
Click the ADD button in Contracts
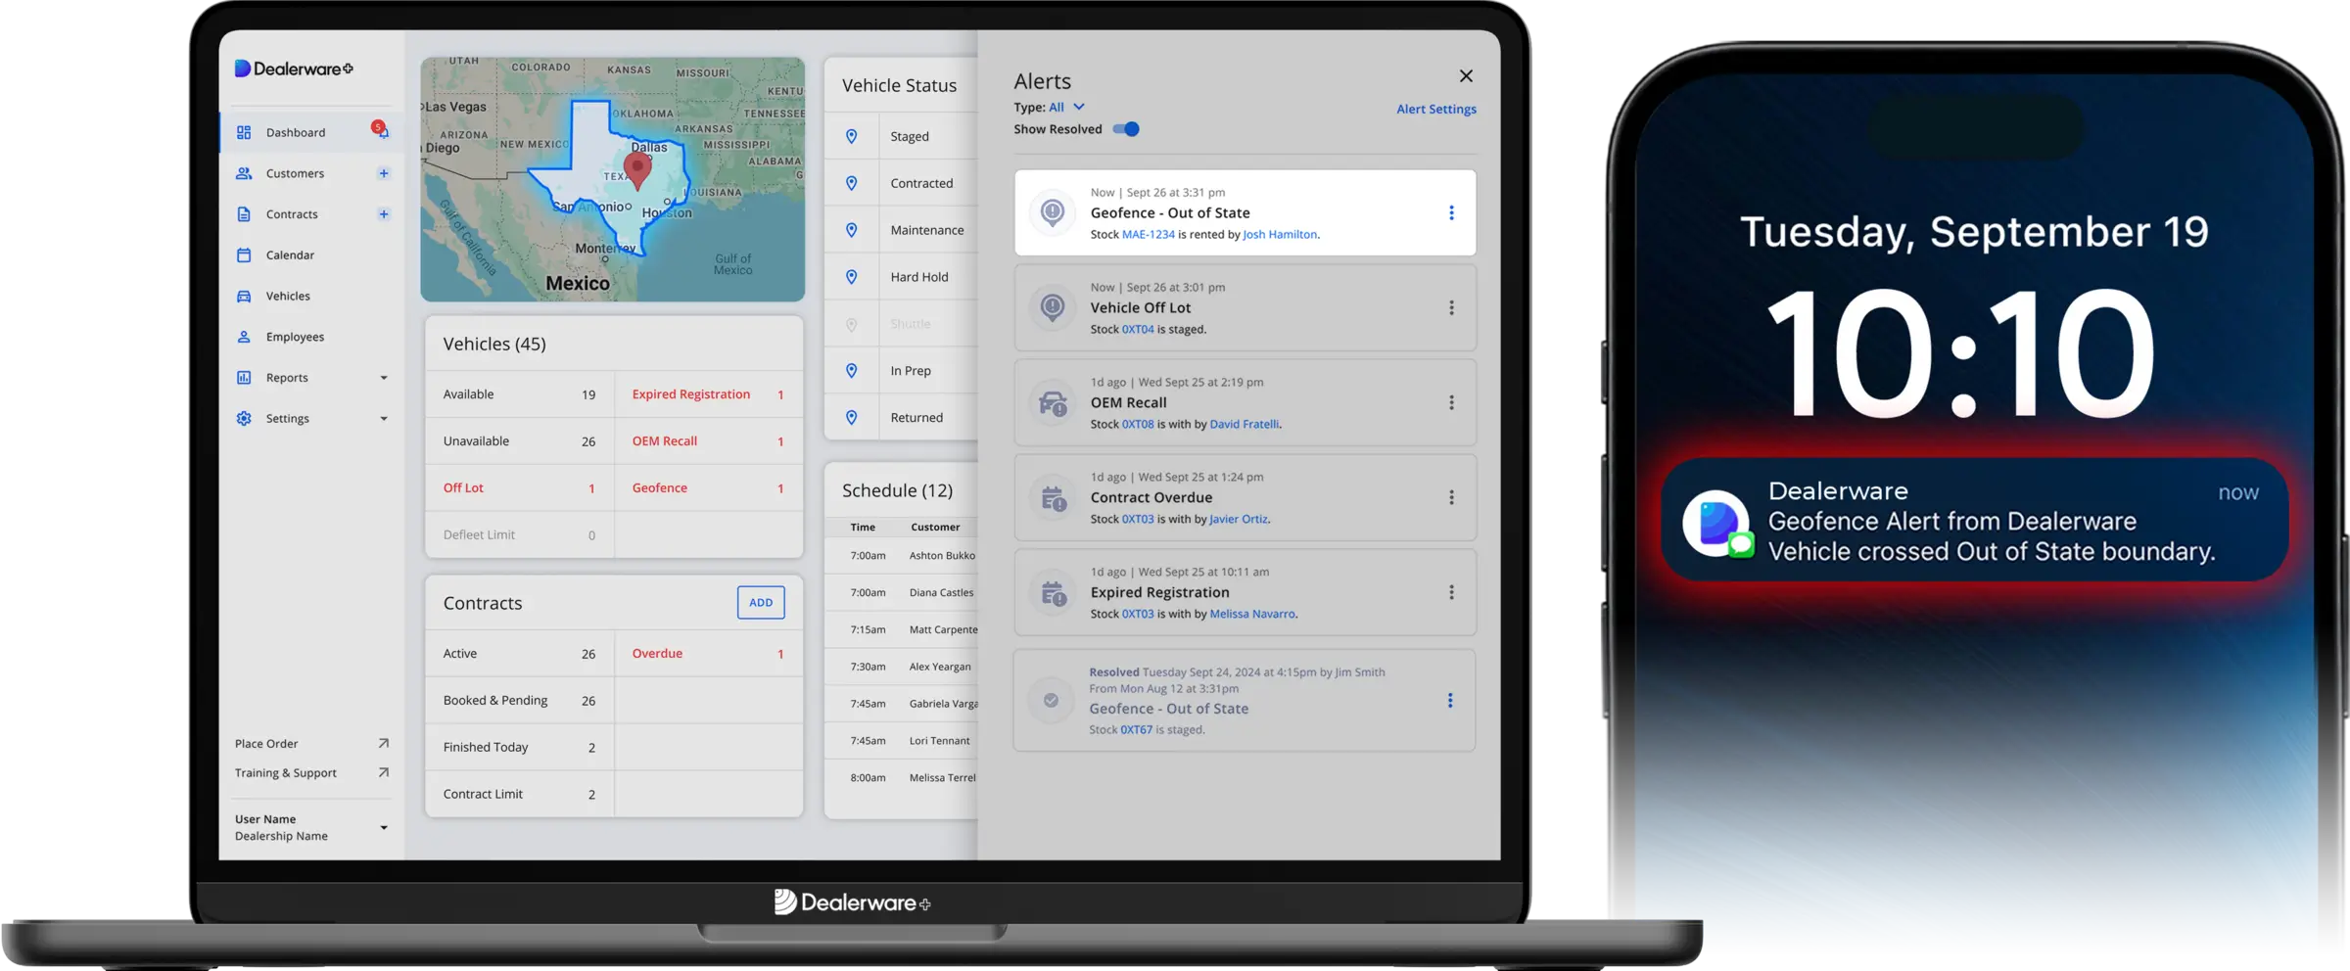(761, 603)
